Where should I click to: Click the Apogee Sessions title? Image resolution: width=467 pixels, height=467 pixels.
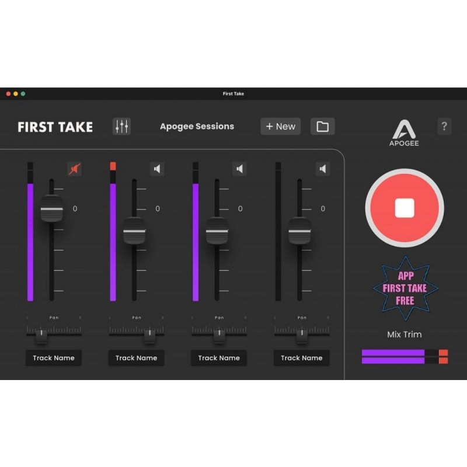pos(197,126)
